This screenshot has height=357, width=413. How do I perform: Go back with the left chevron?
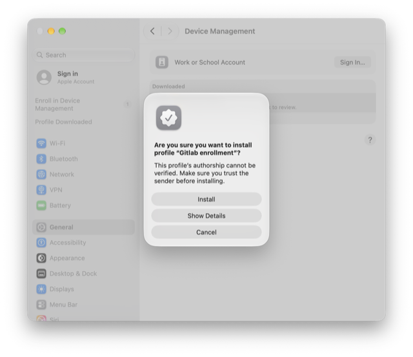tap(152, 31)
